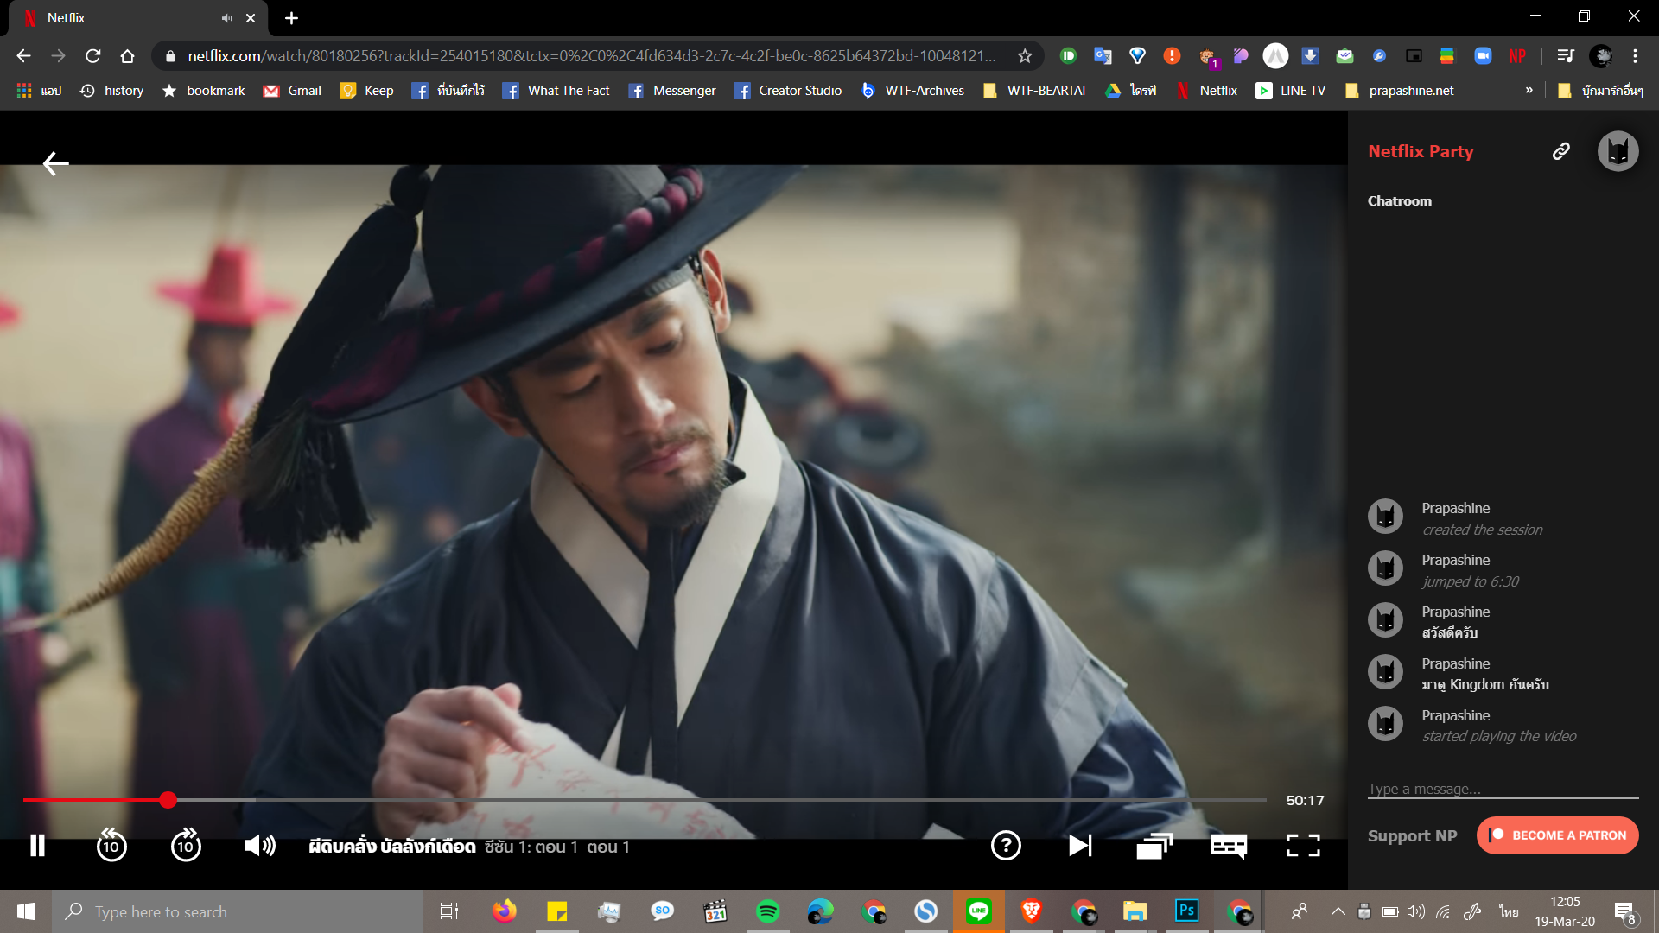
Task: Type a message in chatroom field
Action: click(1503, 789)
